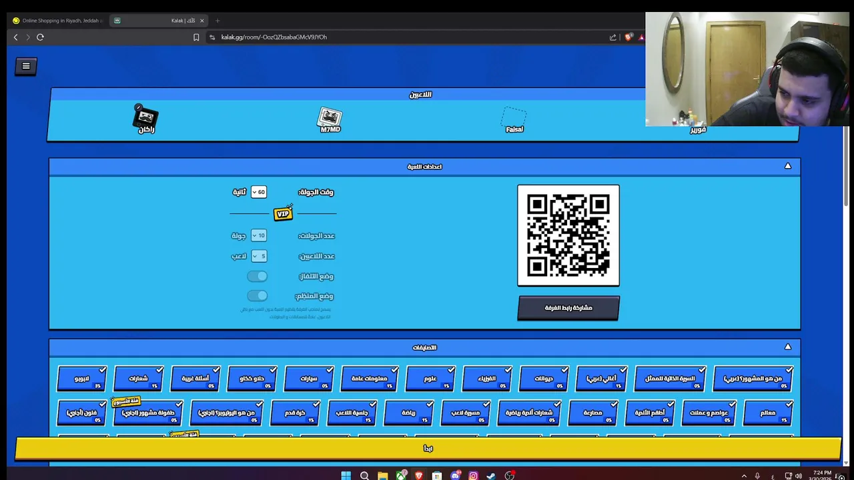854x480 pixels.
Task: Uncheck سيارات category
Action: [x=309, y=378]
